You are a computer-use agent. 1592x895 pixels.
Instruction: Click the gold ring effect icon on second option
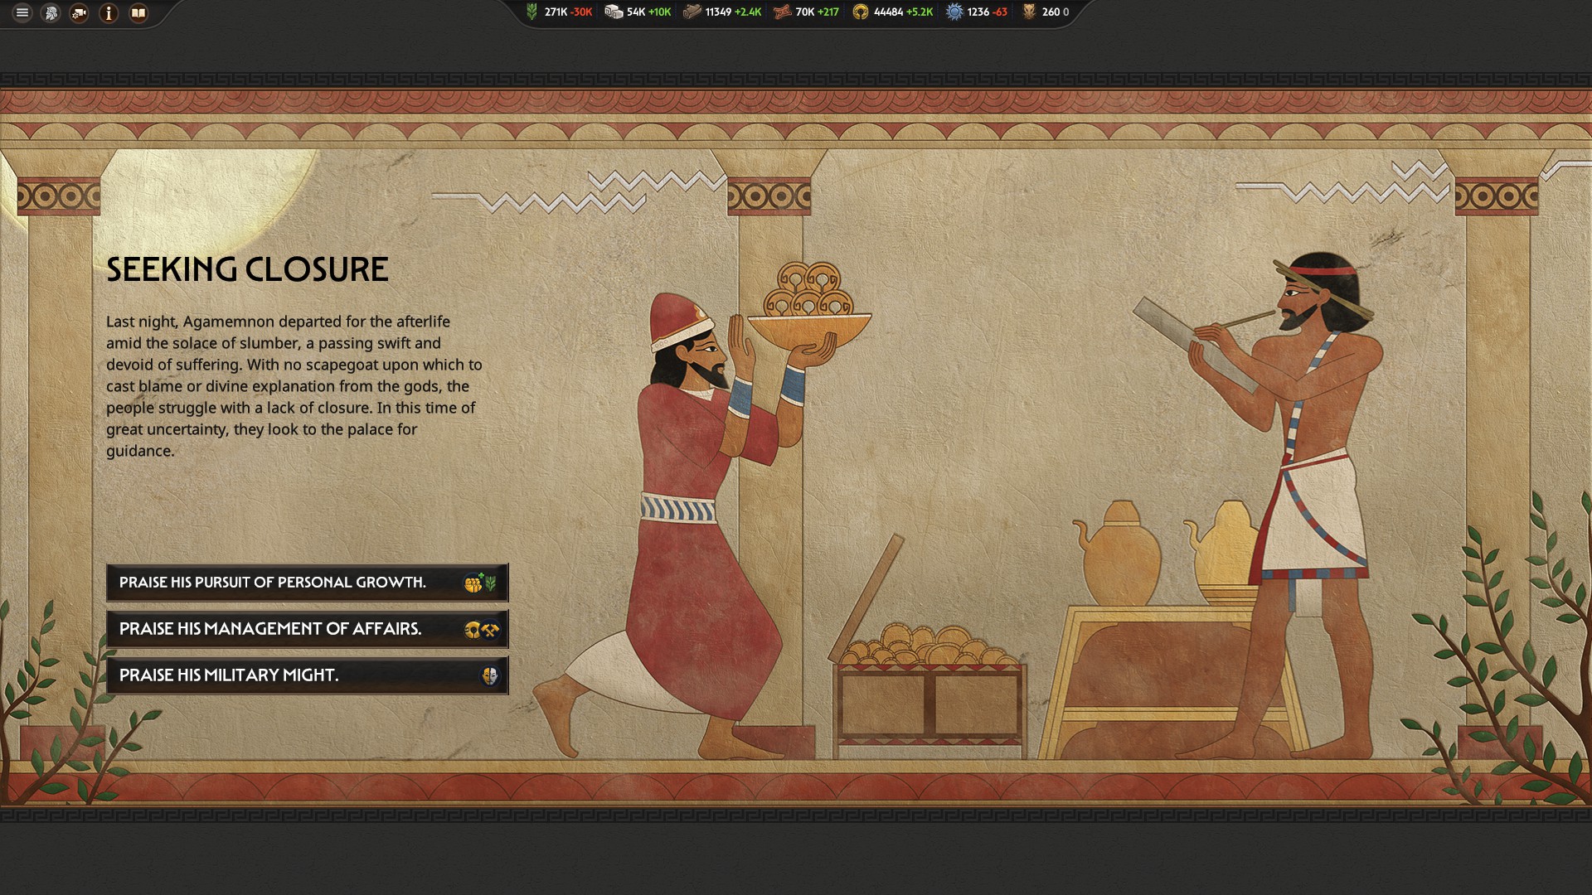click(x=472, y=630)
